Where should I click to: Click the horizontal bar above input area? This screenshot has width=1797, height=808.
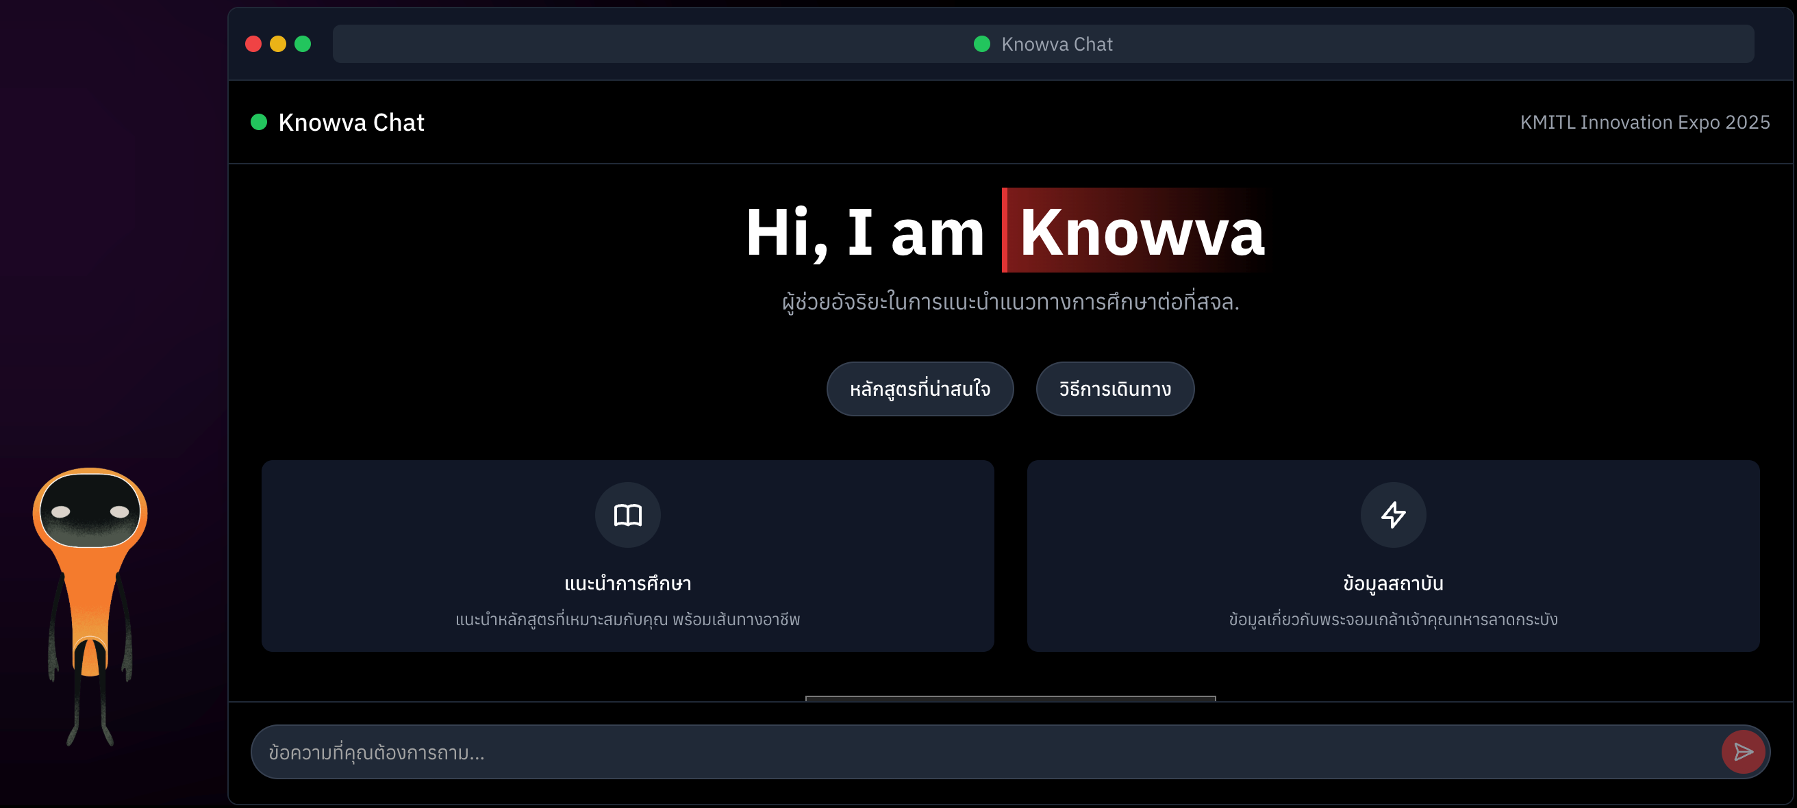click(1010, 698)
